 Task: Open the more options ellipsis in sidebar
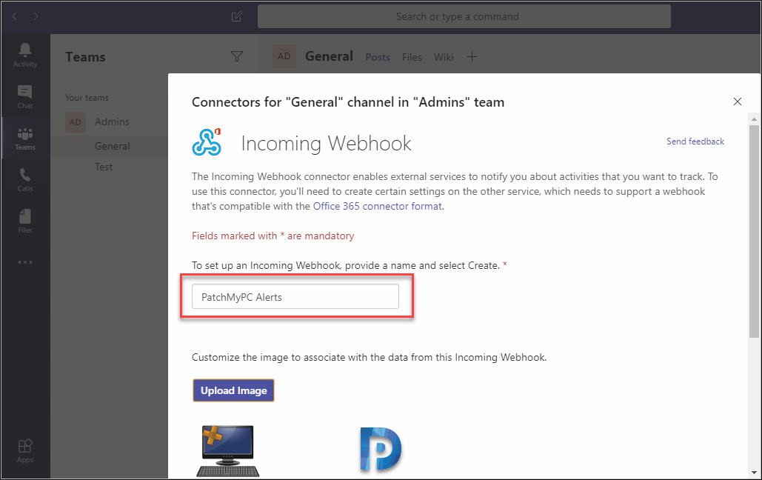click(24, 262)
